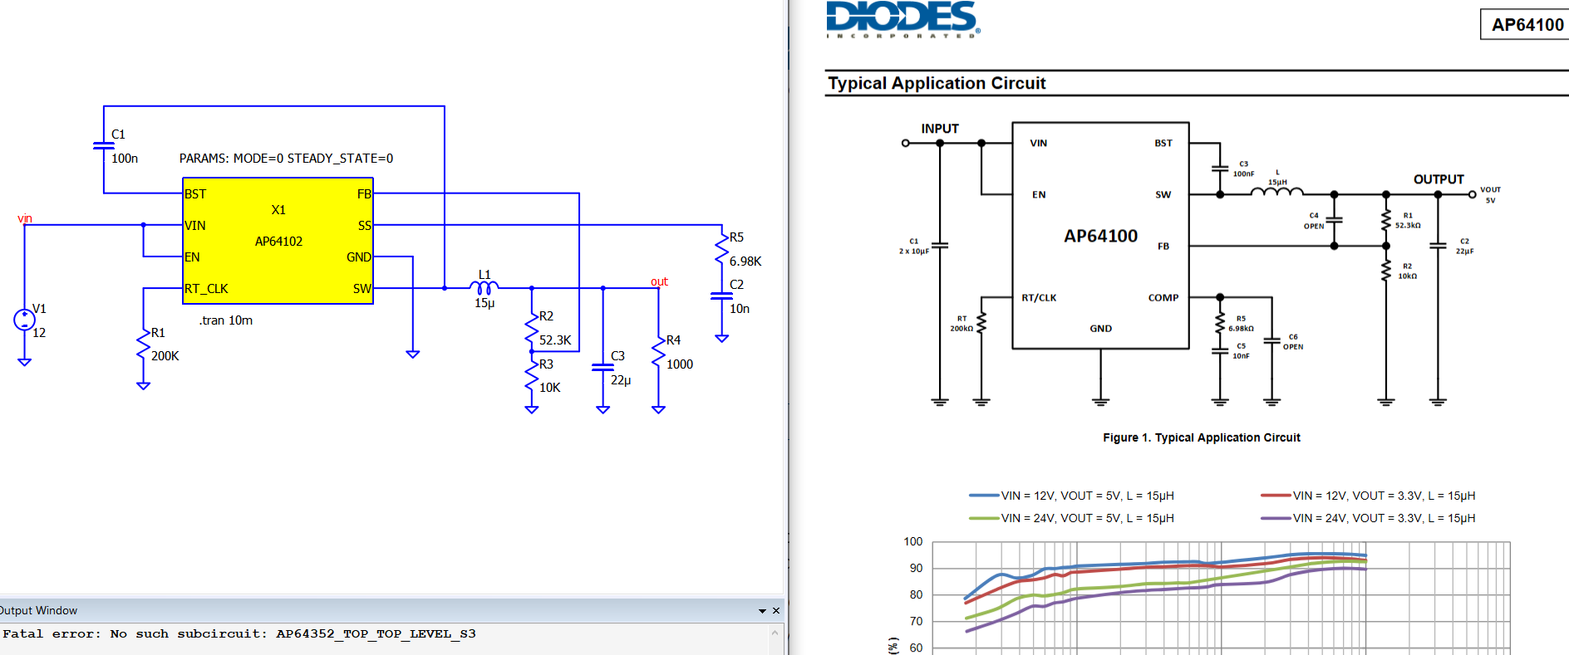The width and height of the screenshot is (1569, 655).
Task: Click the red 'vin' net label
Action: pos(25,218)
